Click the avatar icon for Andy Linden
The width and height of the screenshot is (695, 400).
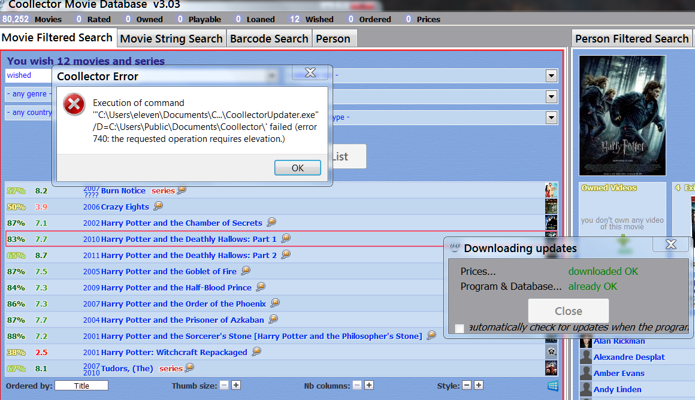(586, 389)
